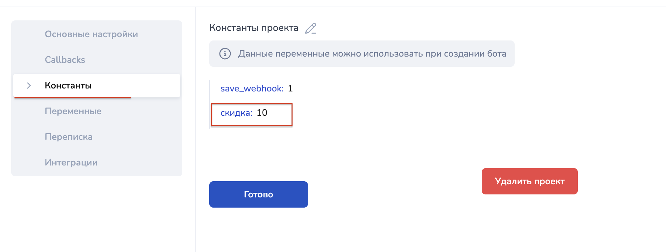The width and height of the screenshot is (666, 252).
Task: Click the info banner text about переменные
Action: [372, 54]
